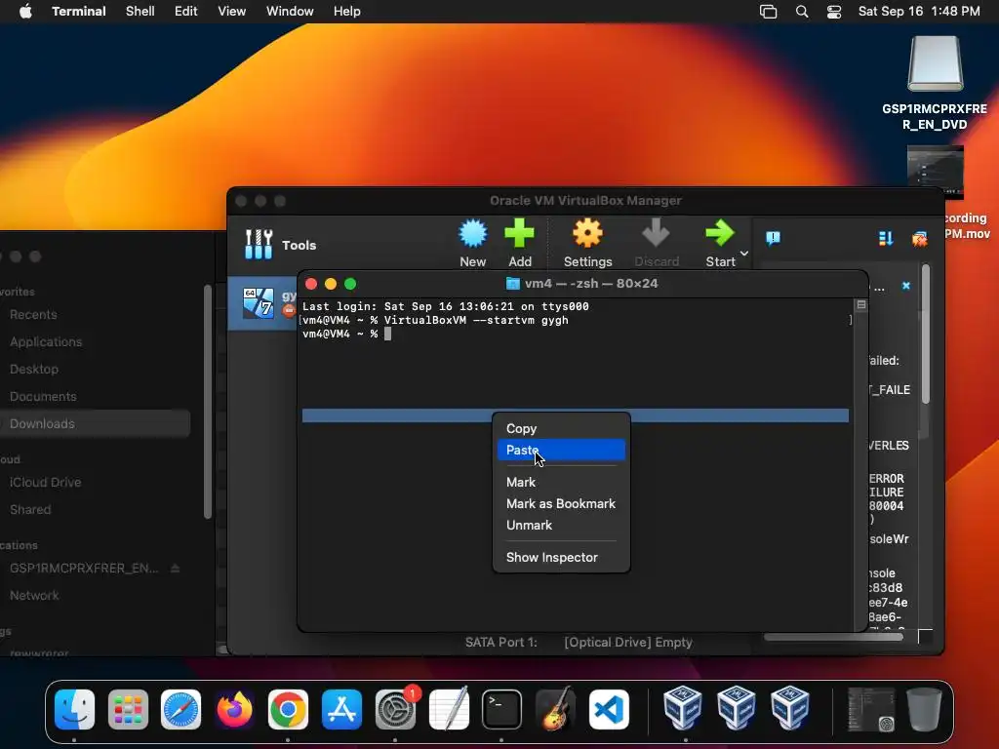Click the Spotlight search icon

pos(802,12)
